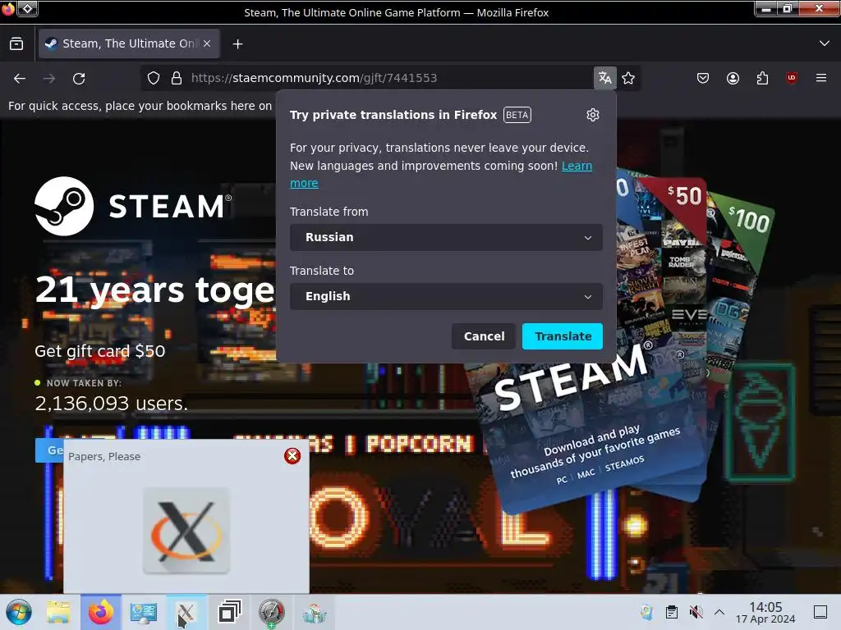Open the clock showing 14:05
The image size is (841, 630).
click(765, 612)
